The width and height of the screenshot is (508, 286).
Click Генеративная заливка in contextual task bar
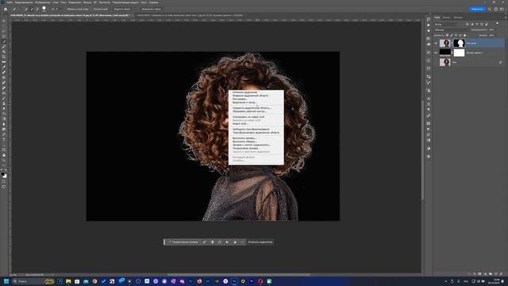[x=183, y=242]
